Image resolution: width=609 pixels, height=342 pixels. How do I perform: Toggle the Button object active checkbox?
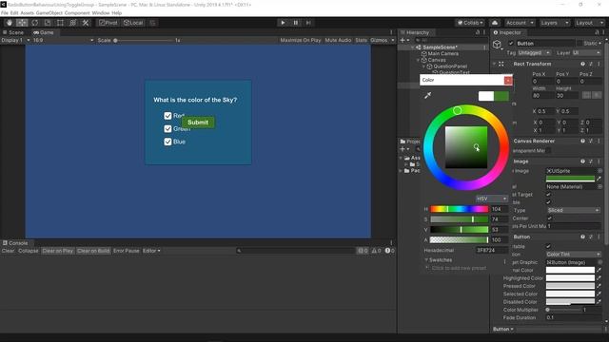point(511,44)
